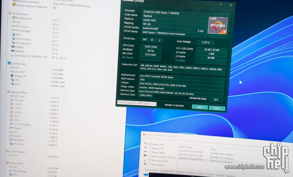This screenshot has height=177, width=293.
Task: Click the DRAM:FSB Ratio value 32:1
Action: pos(216,100)
